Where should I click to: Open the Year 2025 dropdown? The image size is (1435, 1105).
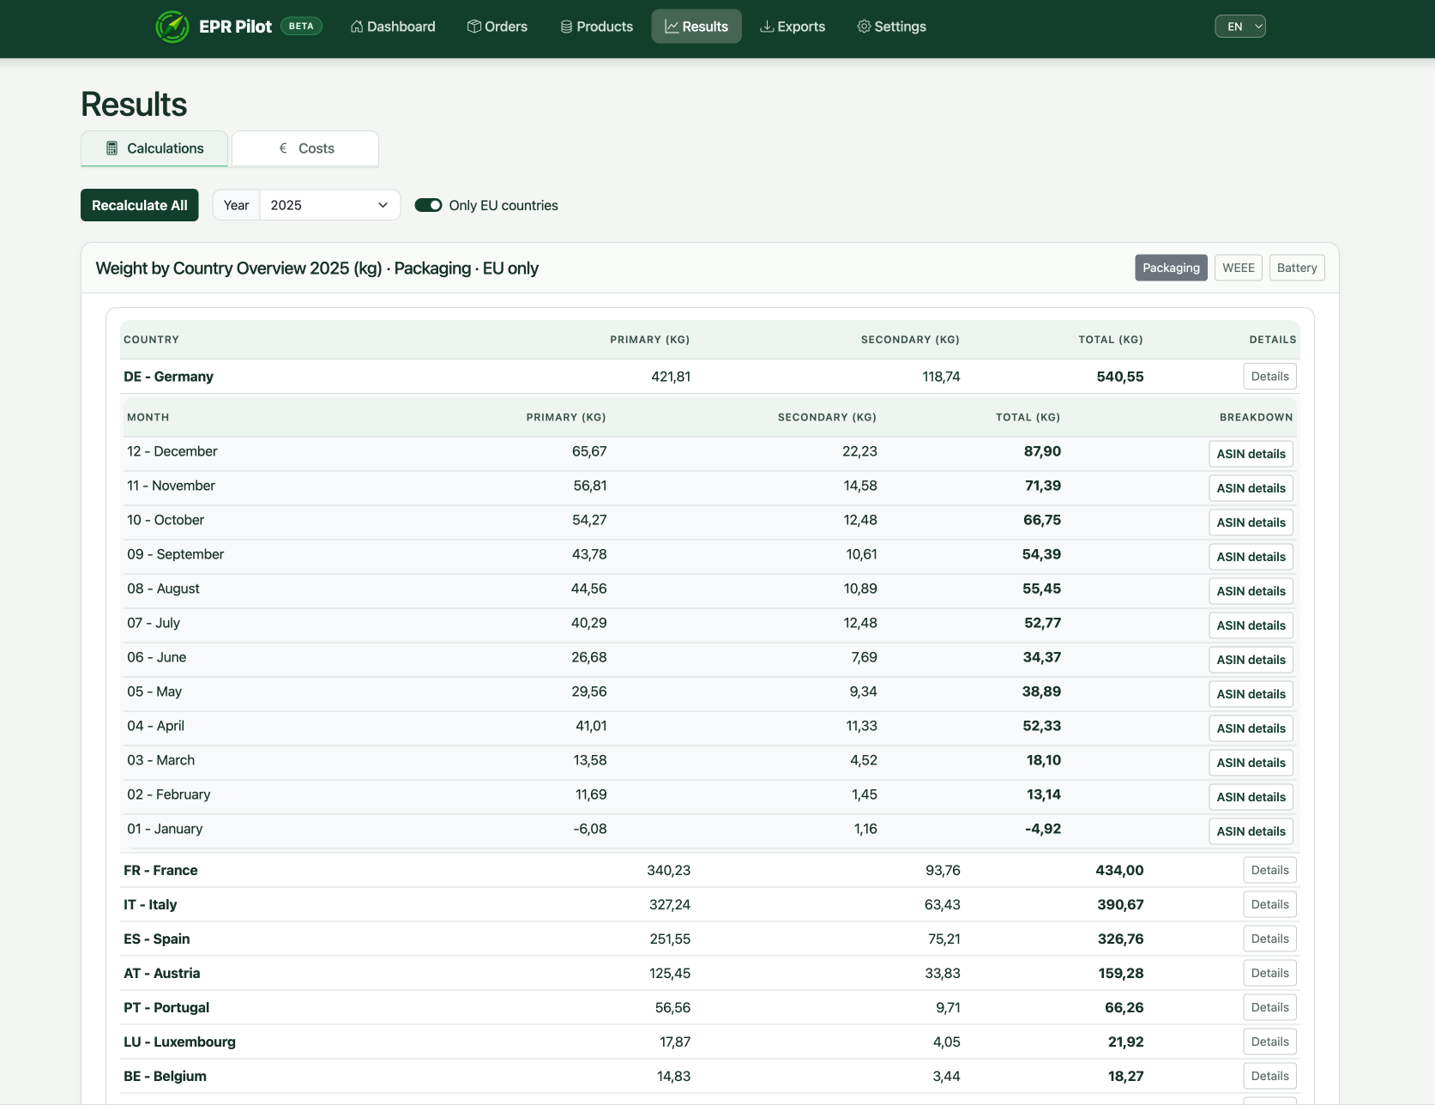(x=329, y=205)
